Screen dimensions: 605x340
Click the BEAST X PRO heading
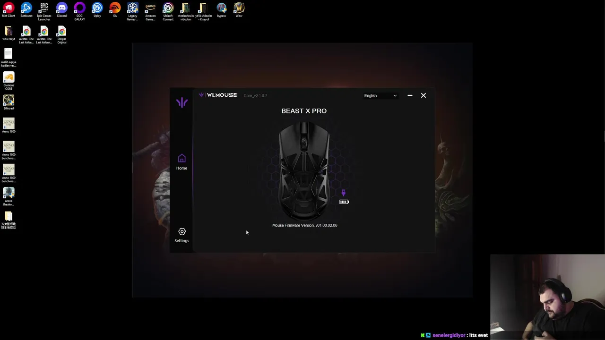[x=304, y=110]
